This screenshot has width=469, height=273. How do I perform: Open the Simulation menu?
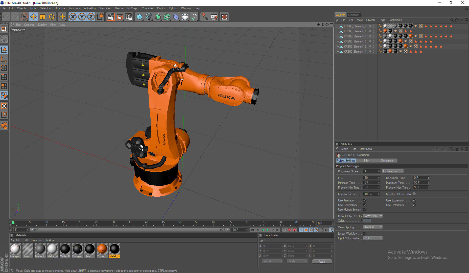point(105,8)
